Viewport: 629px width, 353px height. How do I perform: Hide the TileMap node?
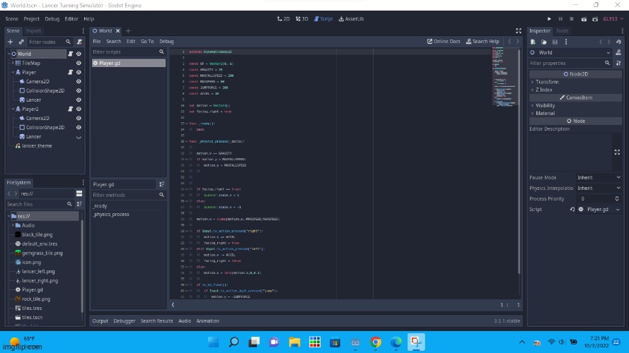pos(79,63)
